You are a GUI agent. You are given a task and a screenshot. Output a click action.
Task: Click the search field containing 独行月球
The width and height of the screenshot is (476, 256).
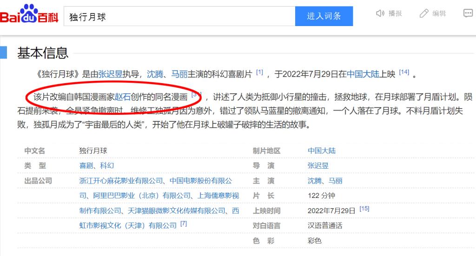coord(179,16)
